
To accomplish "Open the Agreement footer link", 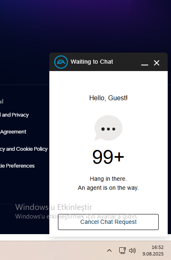I will (13, 132).
